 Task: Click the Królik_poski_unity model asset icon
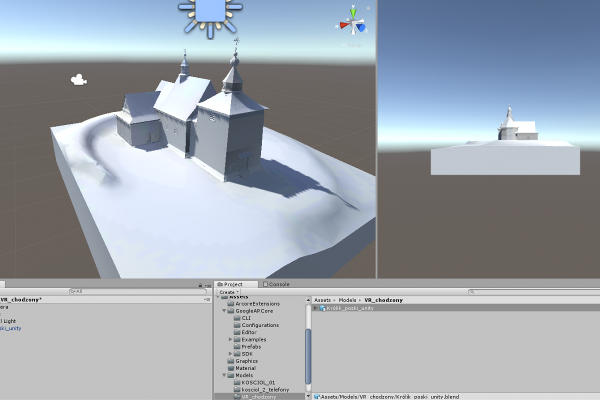pos(322,308)
